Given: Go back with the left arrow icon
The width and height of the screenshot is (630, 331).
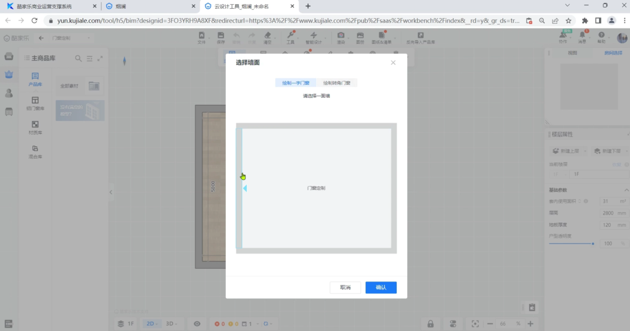Looking at the screenshot, I should (41, 38).
